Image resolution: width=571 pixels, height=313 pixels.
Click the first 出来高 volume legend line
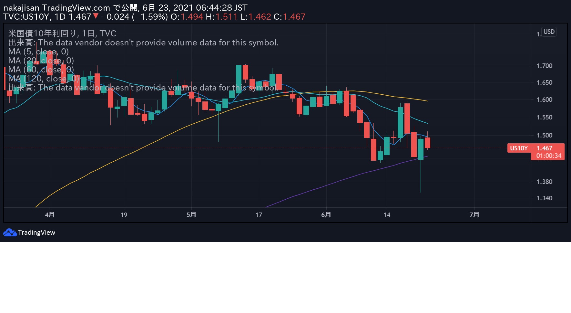(x=143, y=43)
